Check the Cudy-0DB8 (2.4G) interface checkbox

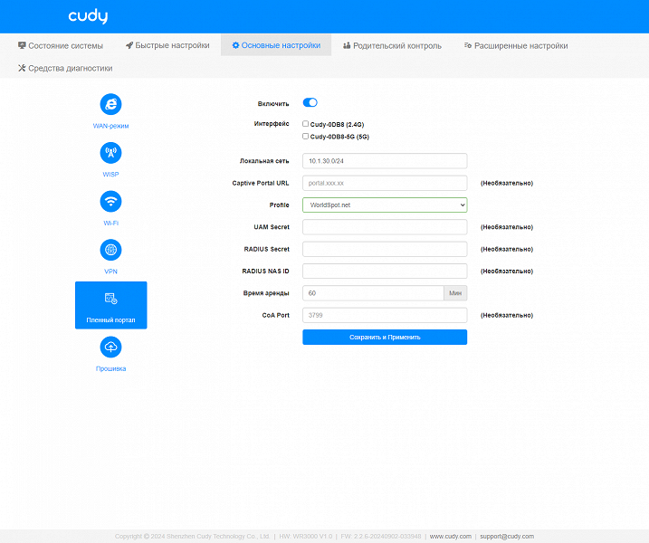click(305, 124)
